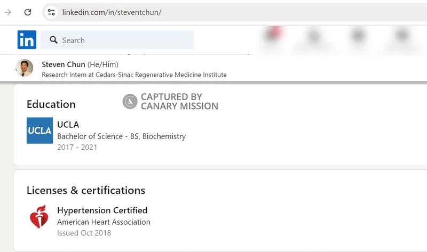427x252 pixels.
Task: Open the American Heart Association issuer text
Action: click(x=104, y=222)
